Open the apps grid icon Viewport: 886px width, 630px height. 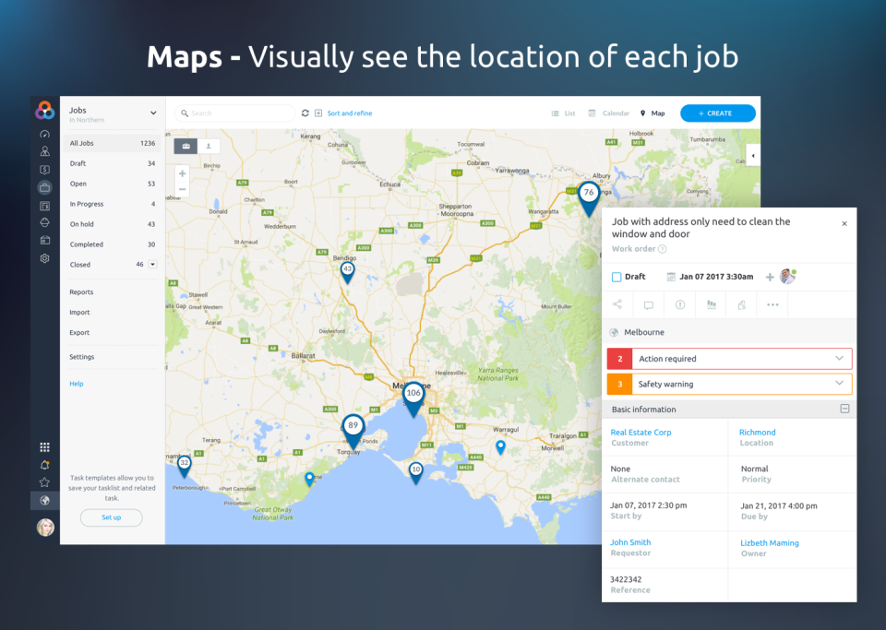(44, 447)
